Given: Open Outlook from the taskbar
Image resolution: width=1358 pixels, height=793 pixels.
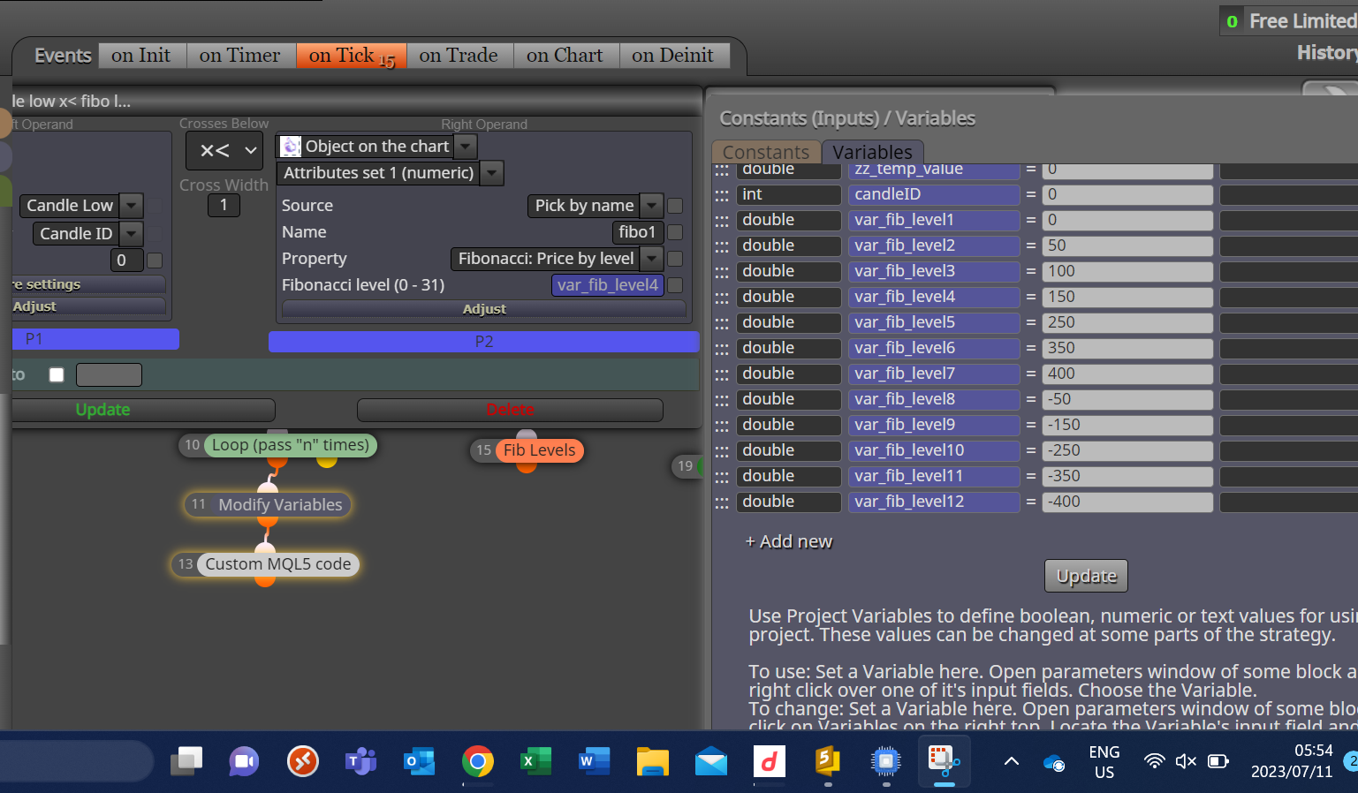Looking at the screenshot, I should tap(419, 761).
